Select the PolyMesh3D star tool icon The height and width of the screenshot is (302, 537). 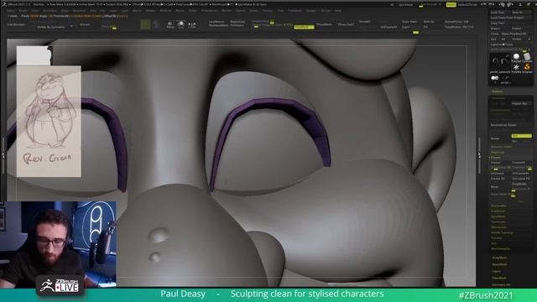(516, 67)
